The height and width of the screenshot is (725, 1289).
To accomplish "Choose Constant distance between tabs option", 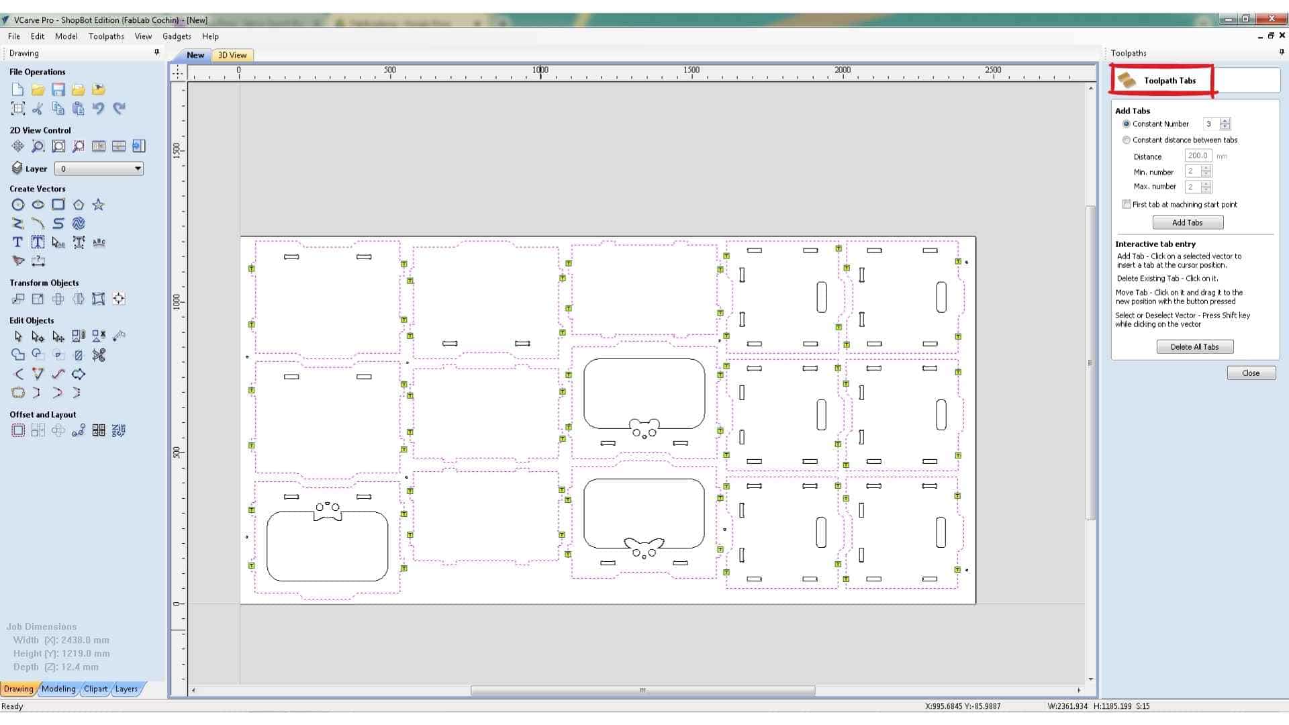I will click(x=1127, y=140).
